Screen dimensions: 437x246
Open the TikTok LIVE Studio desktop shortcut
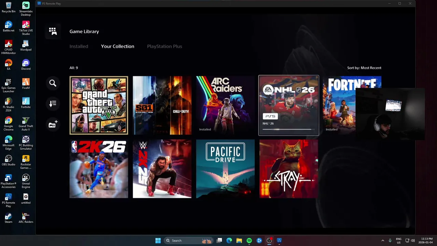tap(26, 28)
